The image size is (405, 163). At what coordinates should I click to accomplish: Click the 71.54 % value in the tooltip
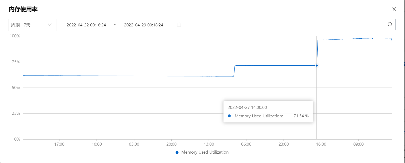coord(301,116)
